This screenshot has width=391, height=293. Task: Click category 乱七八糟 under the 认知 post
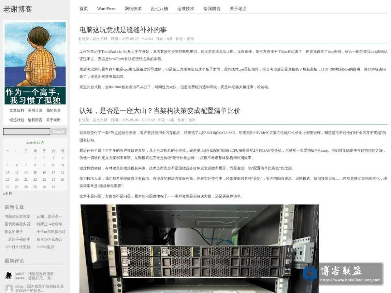pos(100,120)
